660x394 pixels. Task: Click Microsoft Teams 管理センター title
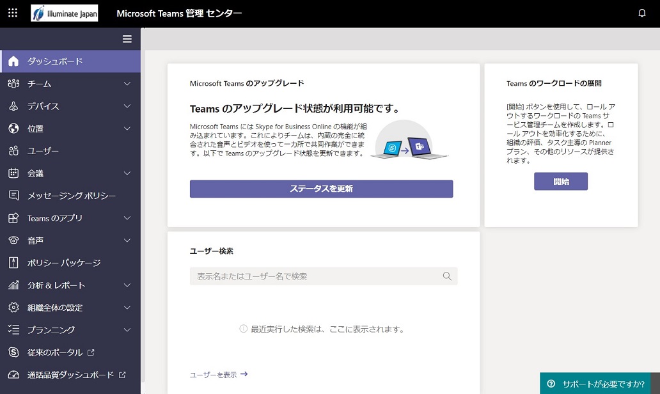click(x=179, y=13)
